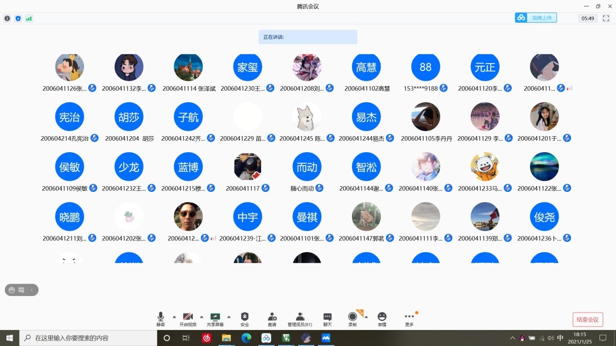Click the red 结束会议 button
The image size is (616, 346).
point(587,319)
